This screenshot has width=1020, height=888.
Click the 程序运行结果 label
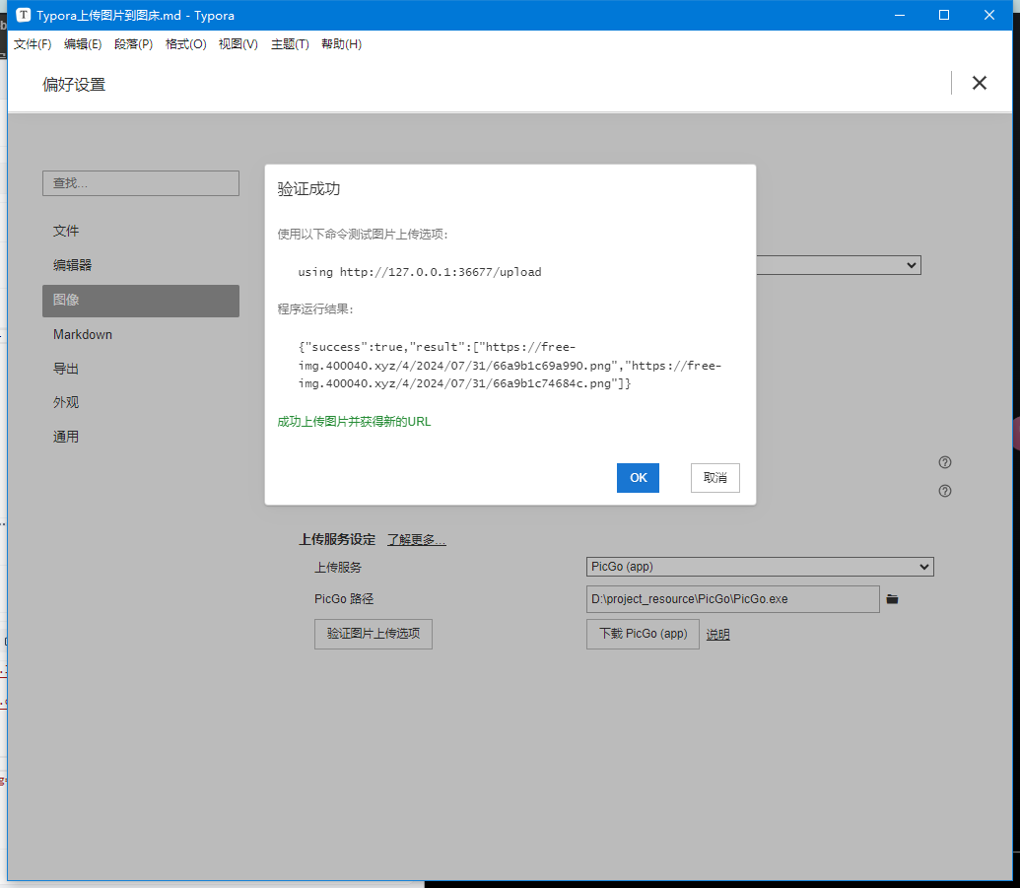pyautogui.click(x=314, y=309)
